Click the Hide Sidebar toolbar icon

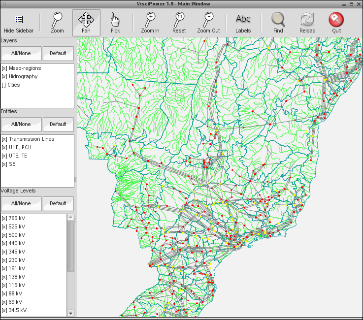coord(19,19)
